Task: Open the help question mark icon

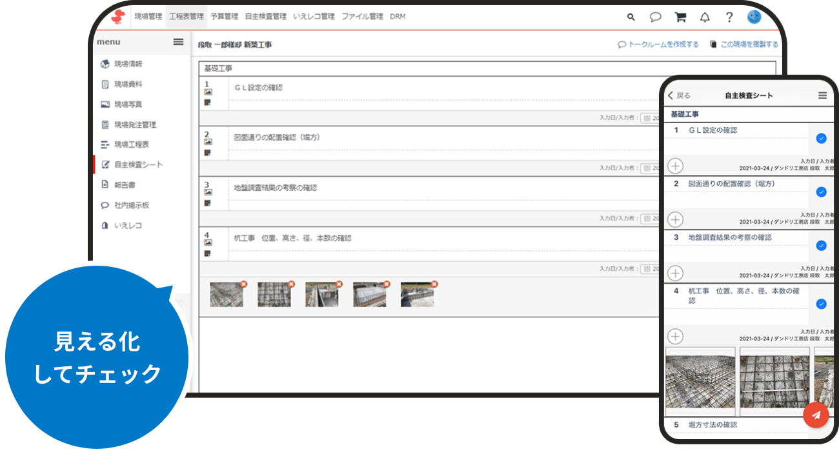Action: (x=729, y=17)
